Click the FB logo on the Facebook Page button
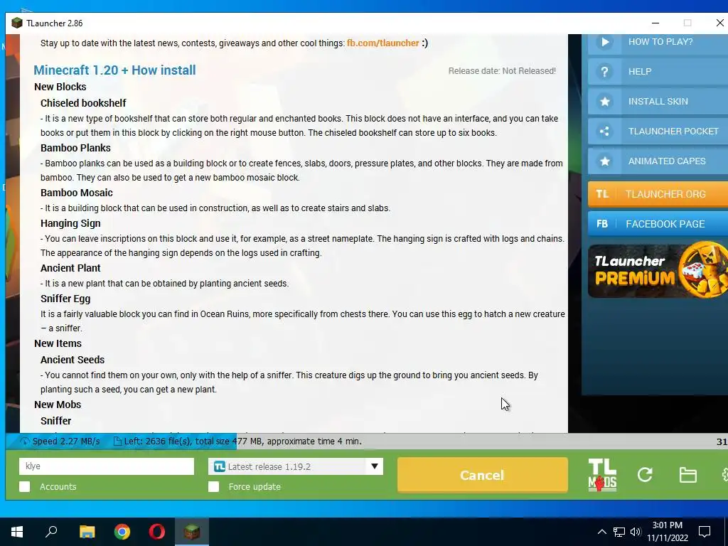 (602, 224)
